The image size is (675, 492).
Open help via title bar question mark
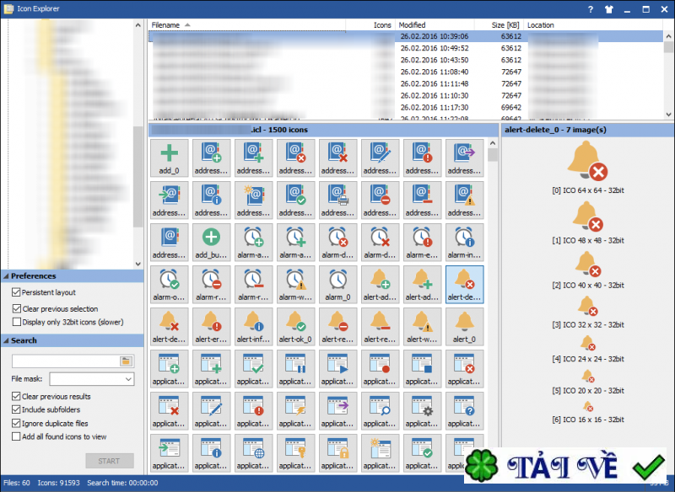[591, 8]
